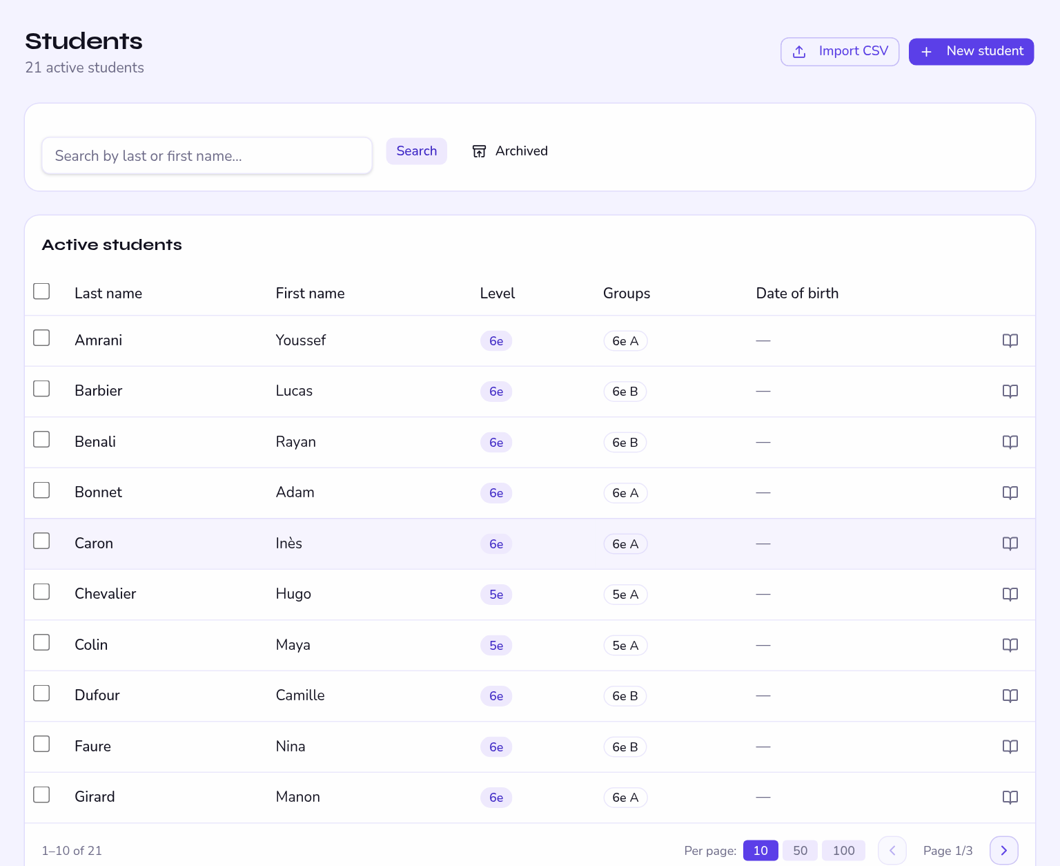Click first name Youssef
The image size is (1060, 866).
tap(300, 340)
